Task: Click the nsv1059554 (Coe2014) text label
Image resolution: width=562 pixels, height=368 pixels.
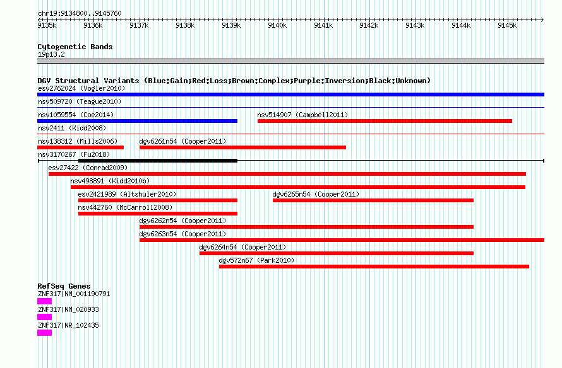Action: 76,115
